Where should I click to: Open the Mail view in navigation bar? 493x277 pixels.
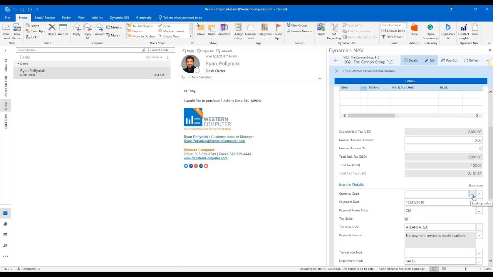pos(5,213)
